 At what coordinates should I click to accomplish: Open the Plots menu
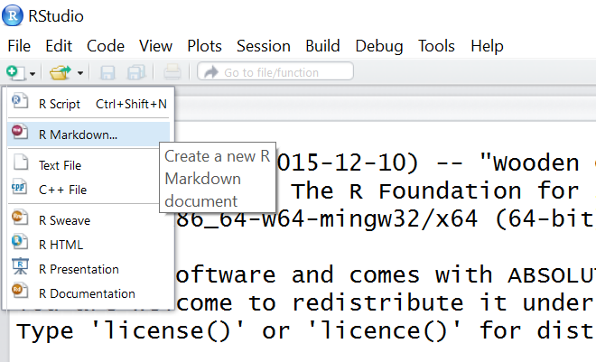[x=204, y=46]
